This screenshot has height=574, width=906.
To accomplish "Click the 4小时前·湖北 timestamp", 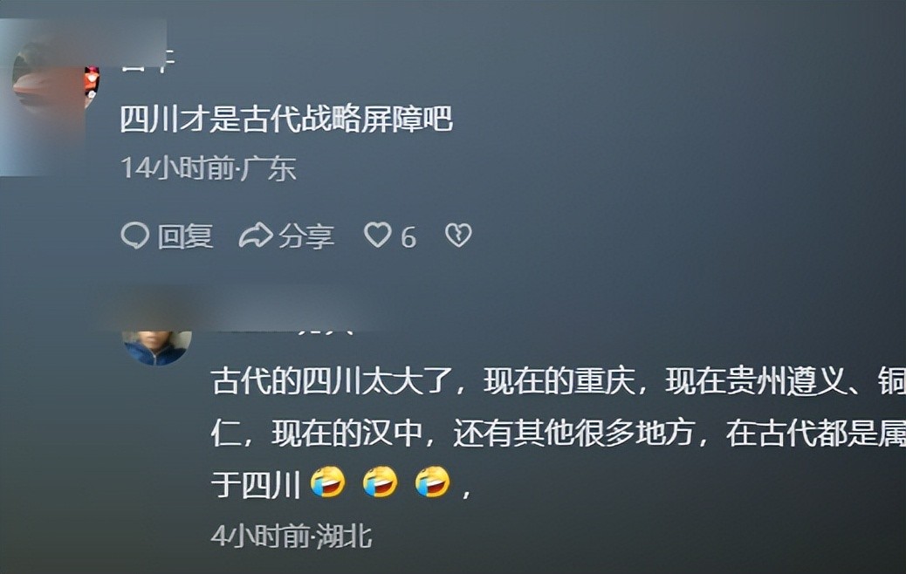I will [292, 536].
